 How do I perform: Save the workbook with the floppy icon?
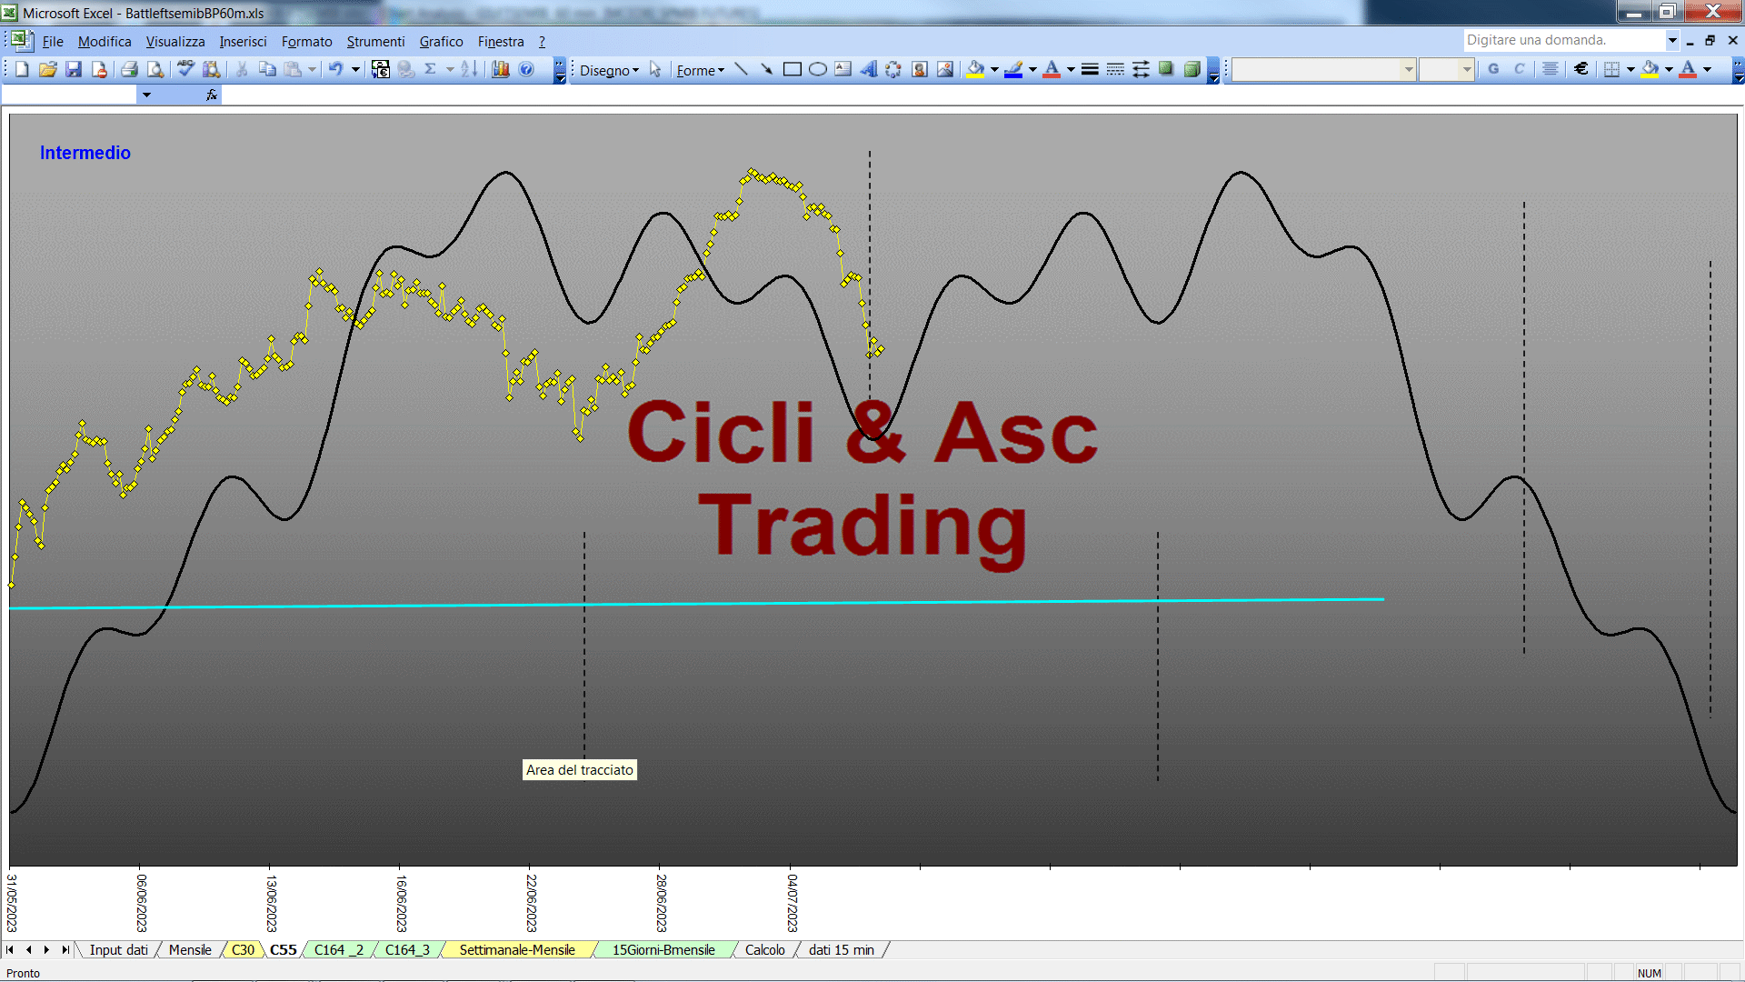click(x=74, y=69)
